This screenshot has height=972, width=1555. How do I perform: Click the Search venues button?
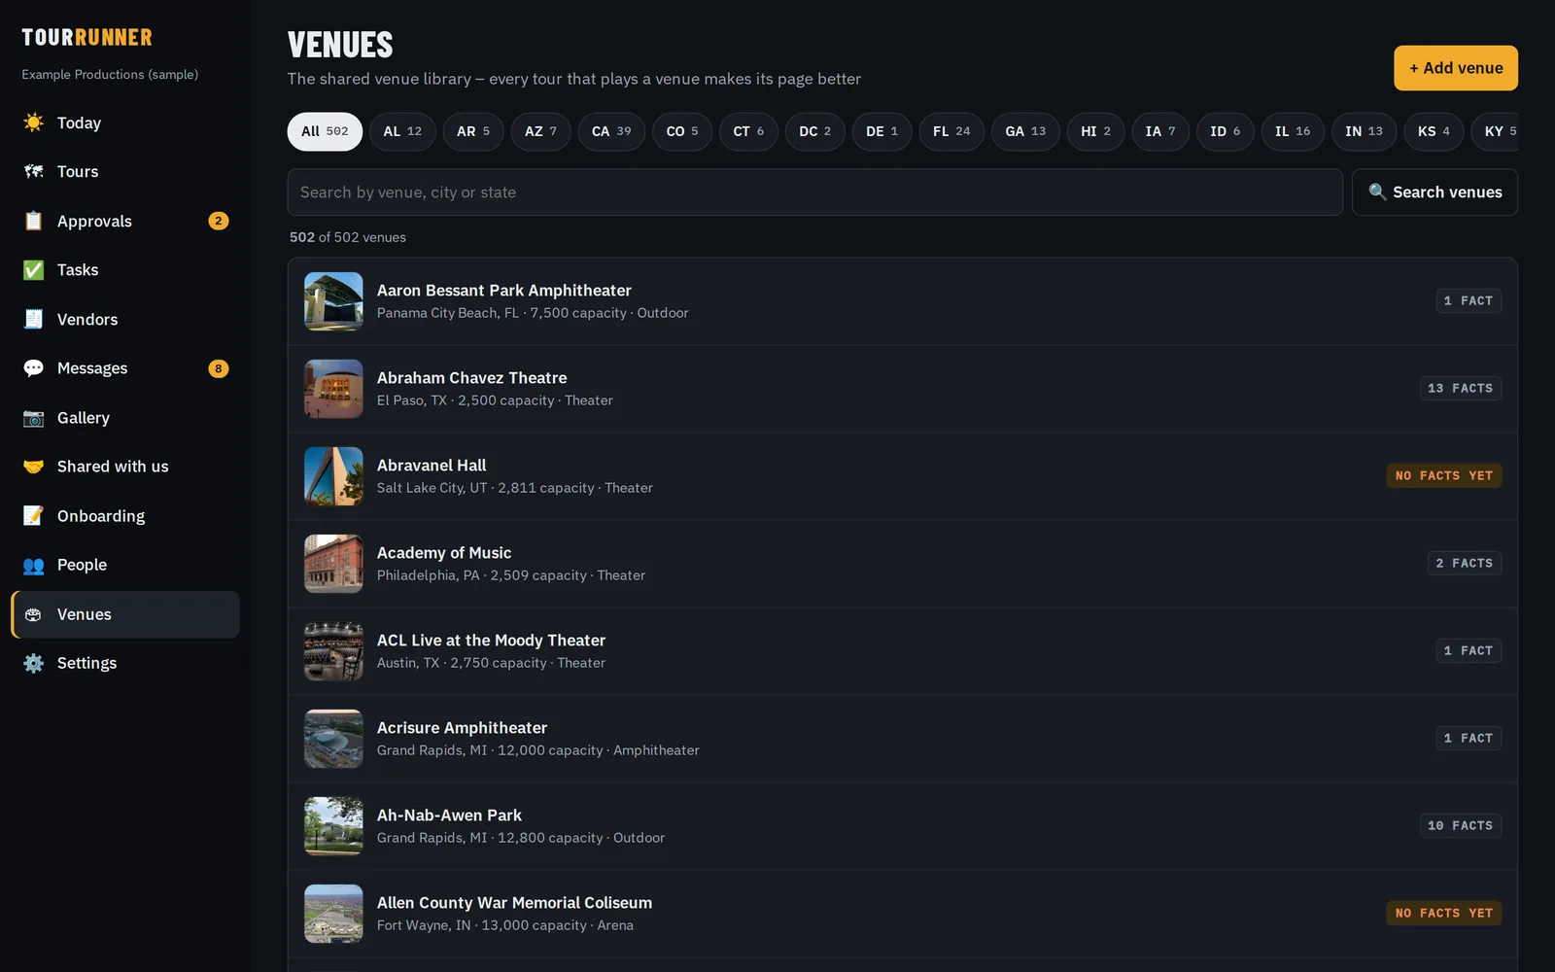pos(1434,192)
